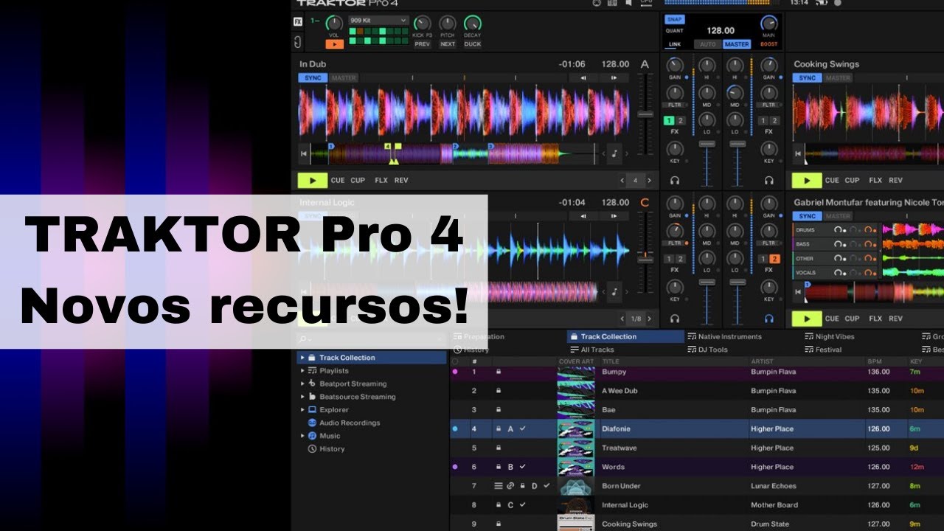Cue channel A headphone icon

click(675, 180)
